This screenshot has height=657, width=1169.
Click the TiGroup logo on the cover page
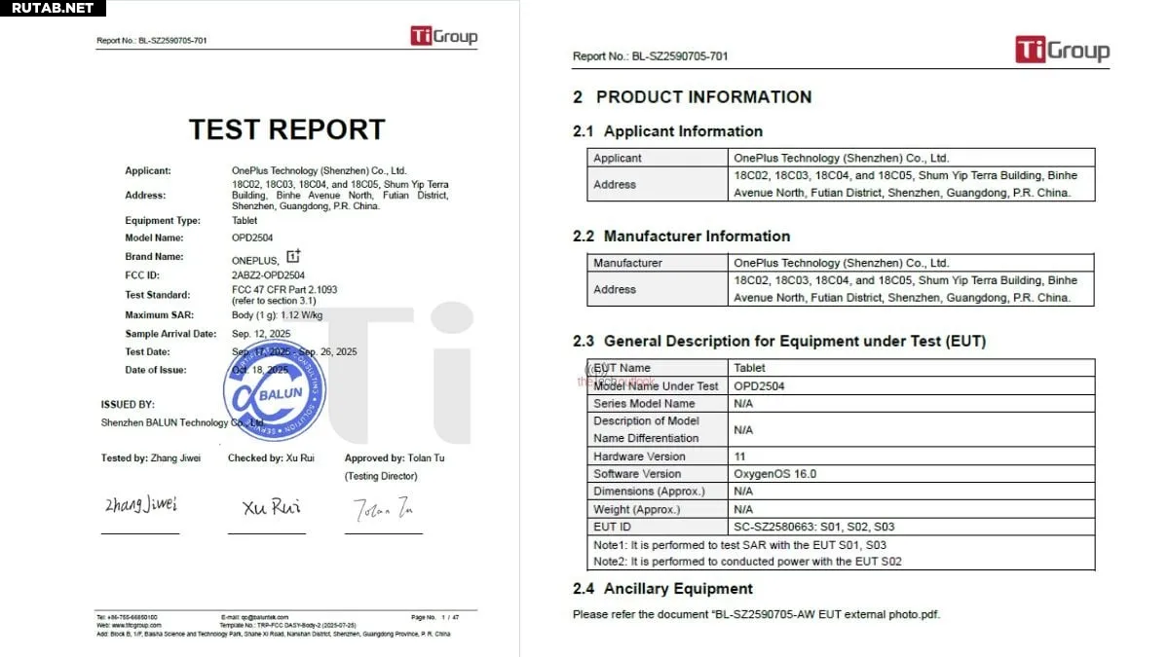[x=443, y=37]
